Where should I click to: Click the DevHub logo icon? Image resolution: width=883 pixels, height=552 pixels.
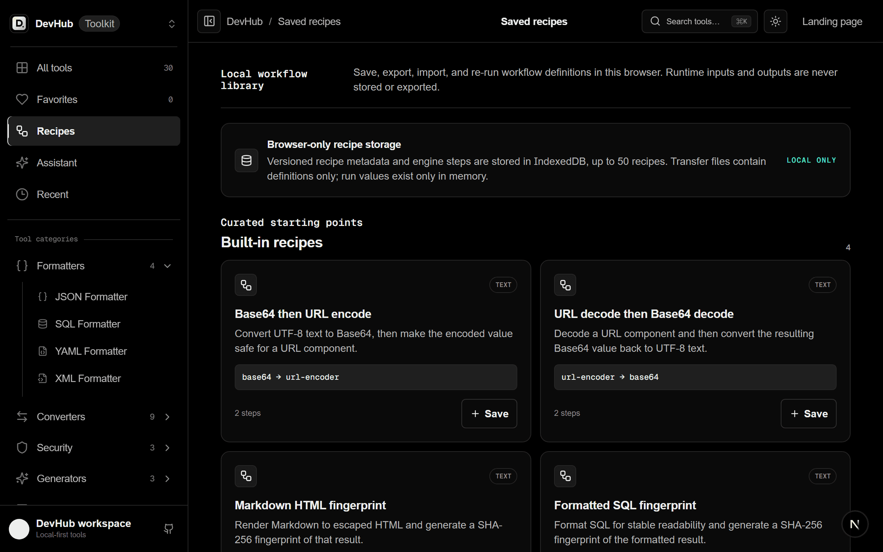pos(19,24)
